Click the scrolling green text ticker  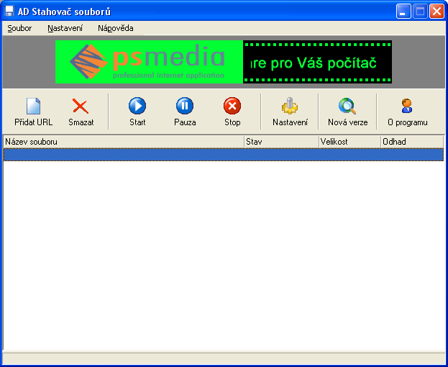317,62
